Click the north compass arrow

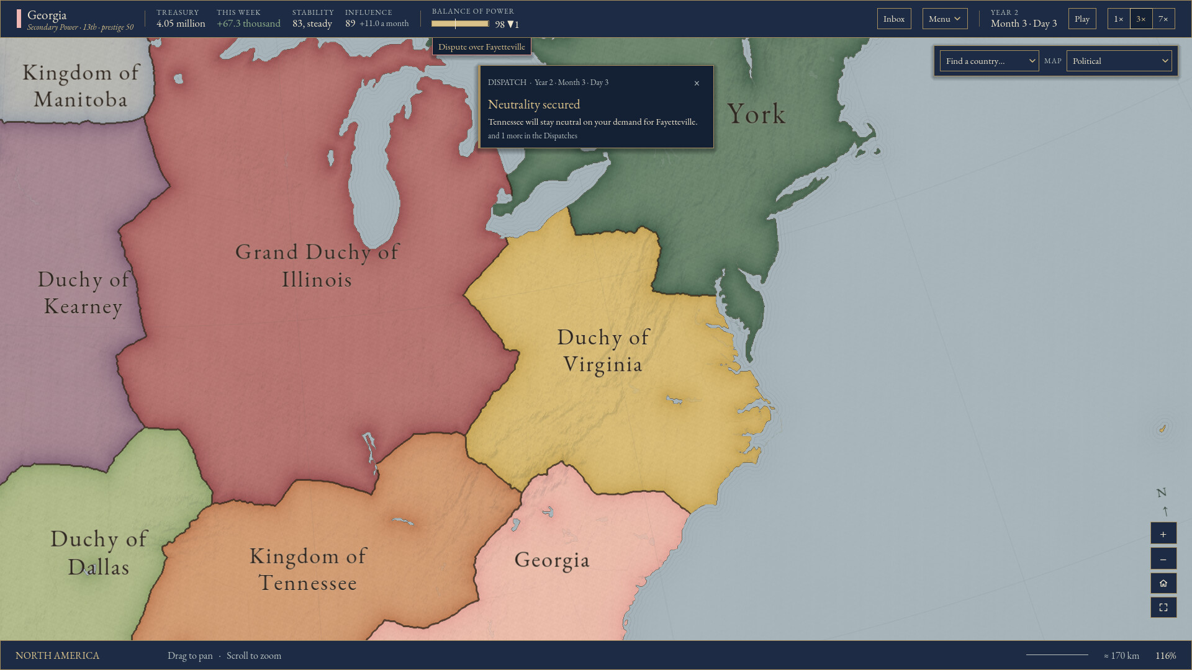pos(1165,511)
